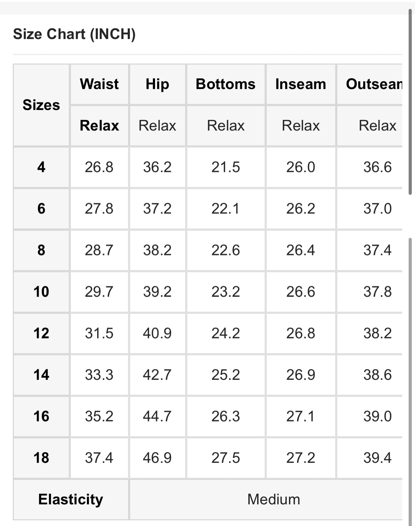This screenshot has height=526, width=415.
Task: Select the size 14 inseam value 26.9
Action: [300, 375]
